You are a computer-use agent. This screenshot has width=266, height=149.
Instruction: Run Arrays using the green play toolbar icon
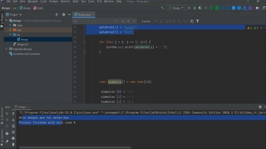click(x=189, y=8)
